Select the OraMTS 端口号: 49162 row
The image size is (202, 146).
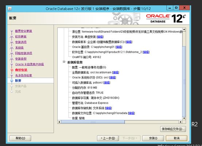86,57
